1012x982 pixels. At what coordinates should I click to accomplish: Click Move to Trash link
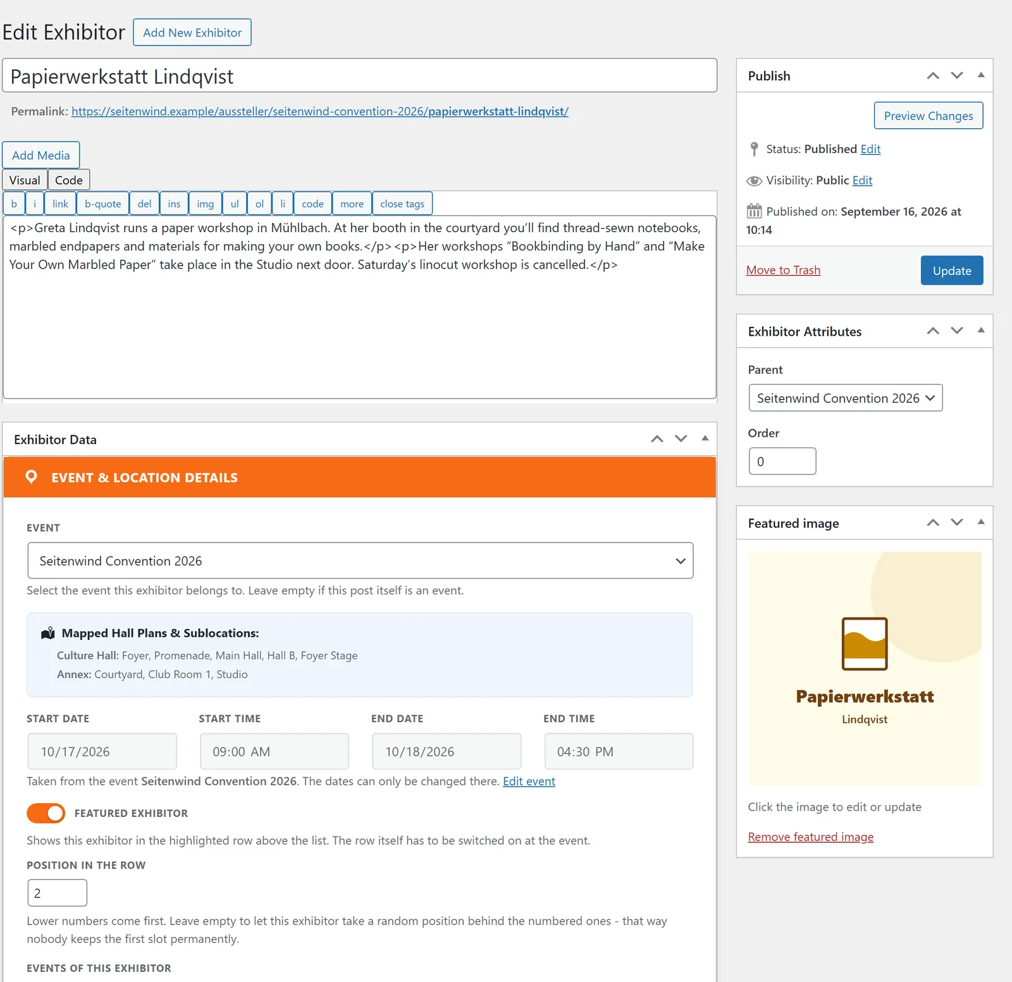(783, 270)
